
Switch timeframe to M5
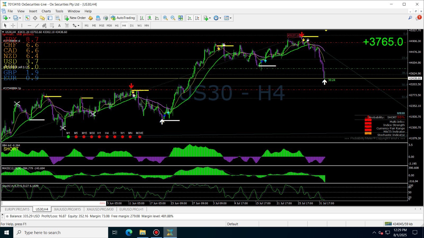(94, 25)
